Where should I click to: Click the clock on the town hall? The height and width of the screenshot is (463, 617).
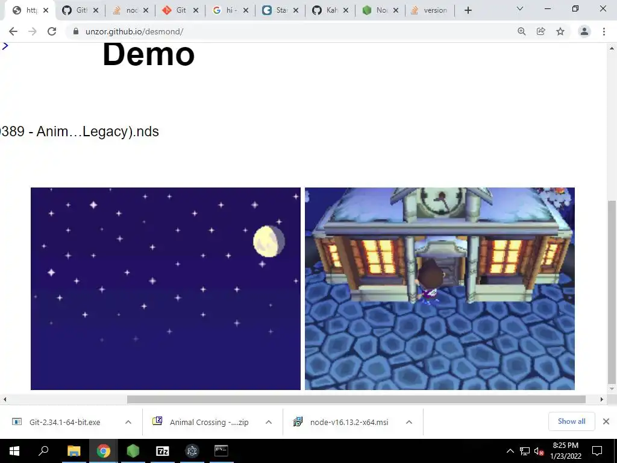click(x=440, y=201)
